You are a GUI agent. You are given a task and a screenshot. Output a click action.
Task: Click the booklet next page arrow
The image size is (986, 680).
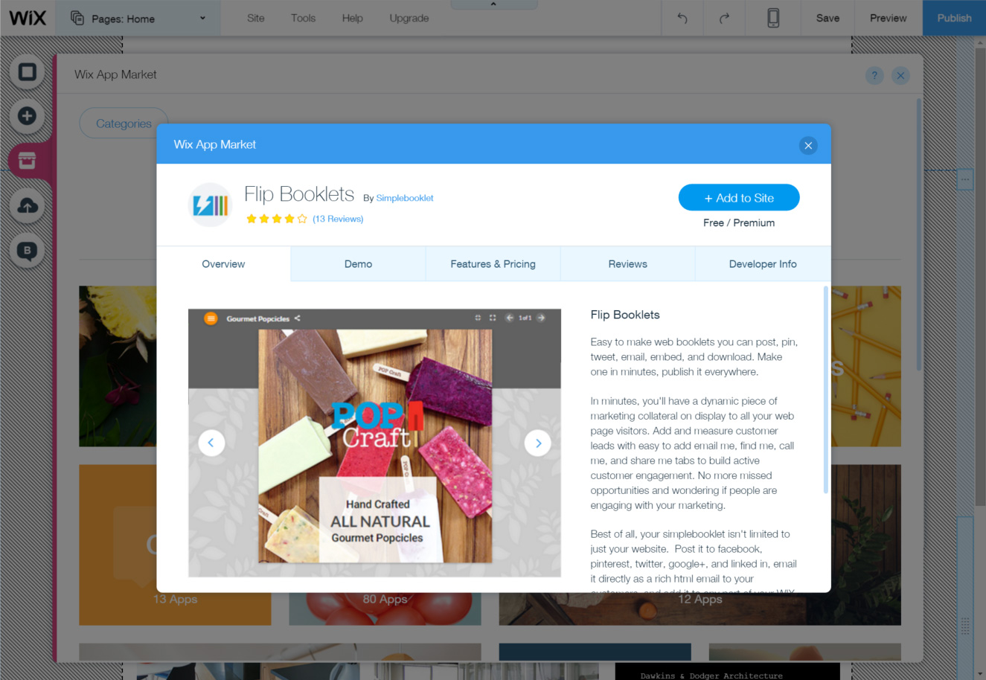pos(541,318)
